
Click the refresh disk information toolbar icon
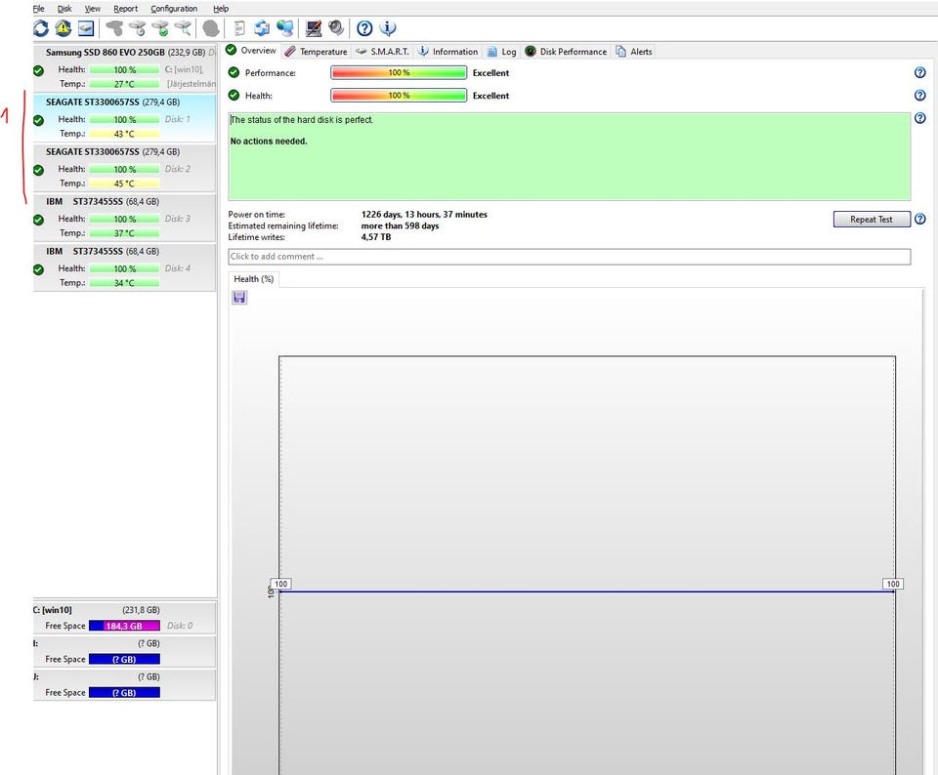(40, 28)
